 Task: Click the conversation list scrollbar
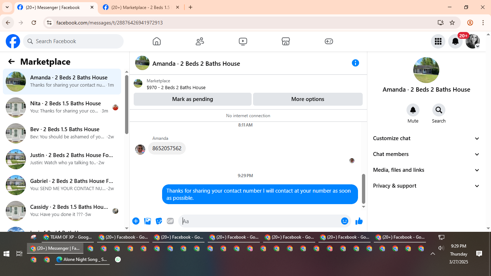pyautogui.click(x=127, y=104)
